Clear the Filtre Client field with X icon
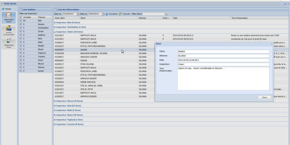The image size is (290, 145). [166, 14]
